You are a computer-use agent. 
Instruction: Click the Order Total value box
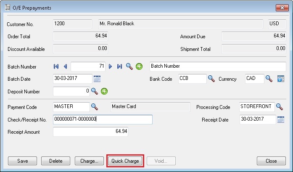click(81, 36)
